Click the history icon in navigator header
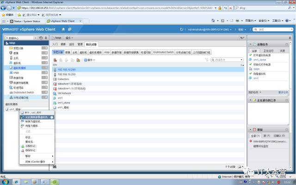296x185 pixels. tap(41, 38)
